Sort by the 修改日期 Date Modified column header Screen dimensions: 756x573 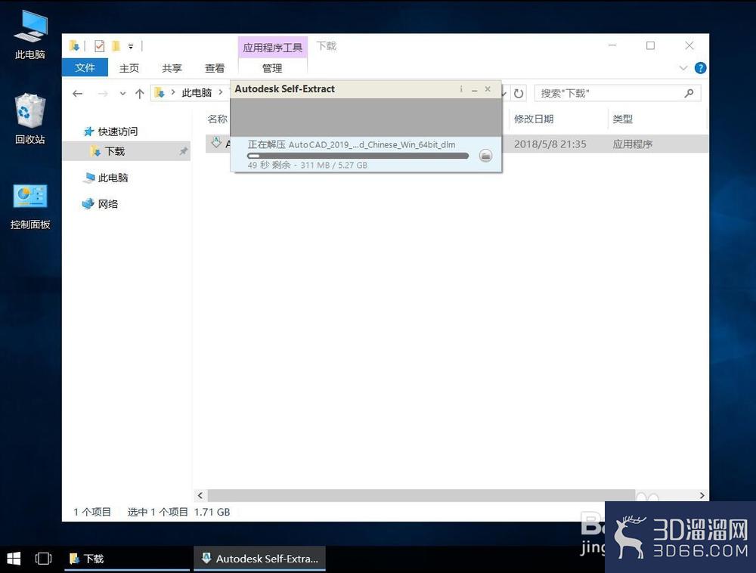click(533, 119)
